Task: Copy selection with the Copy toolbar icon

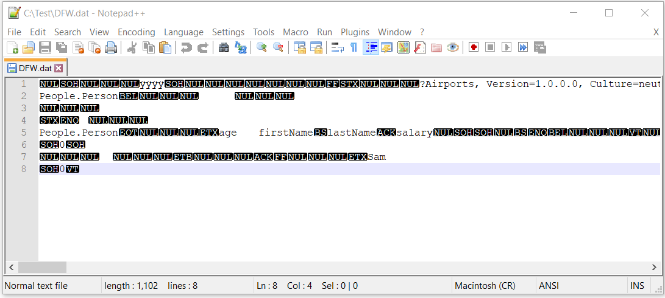Action: [149, 47]
